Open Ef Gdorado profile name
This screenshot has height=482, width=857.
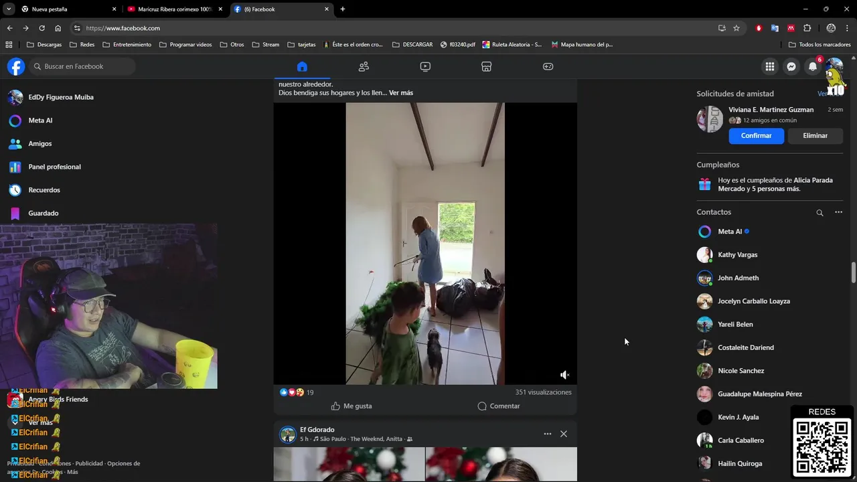(x=317, y=430)
